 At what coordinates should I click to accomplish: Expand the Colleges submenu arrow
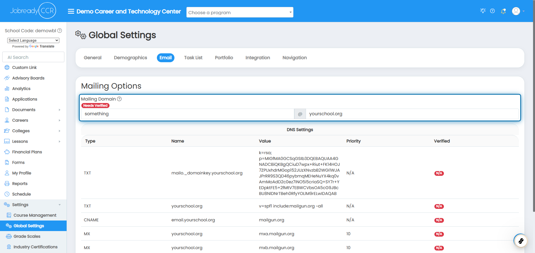(60, 131)
